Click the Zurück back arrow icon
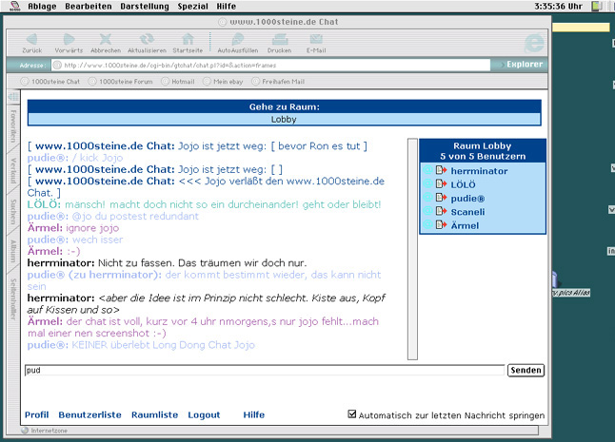This screenshot has width=615, height=442. tap(31, 39)
